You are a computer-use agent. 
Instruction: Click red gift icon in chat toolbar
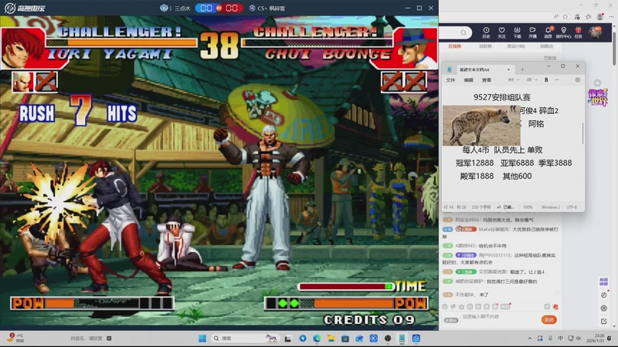[555, 306]
